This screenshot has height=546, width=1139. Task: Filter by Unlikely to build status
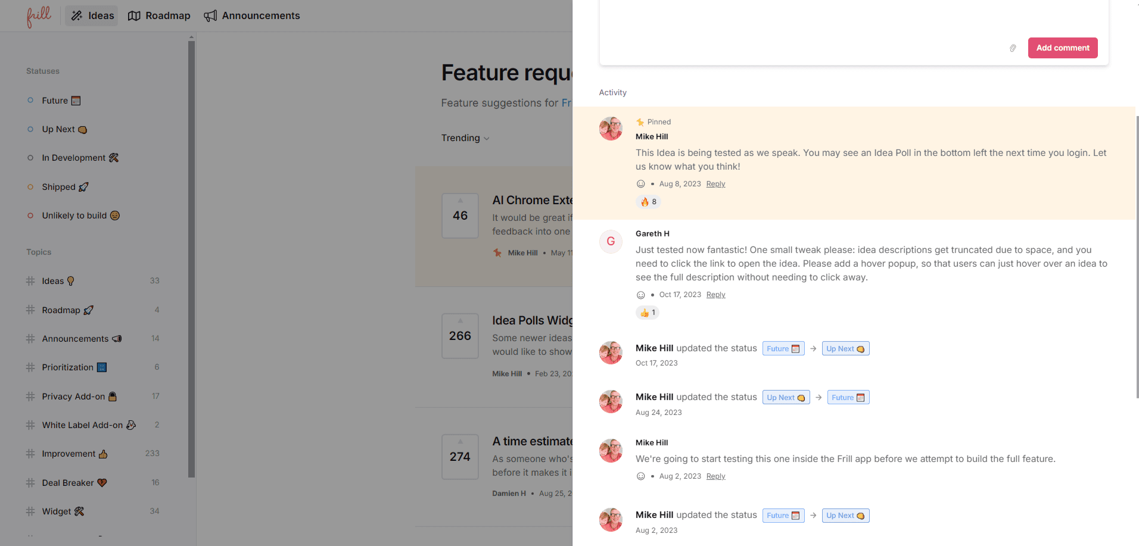click(73, 216)
